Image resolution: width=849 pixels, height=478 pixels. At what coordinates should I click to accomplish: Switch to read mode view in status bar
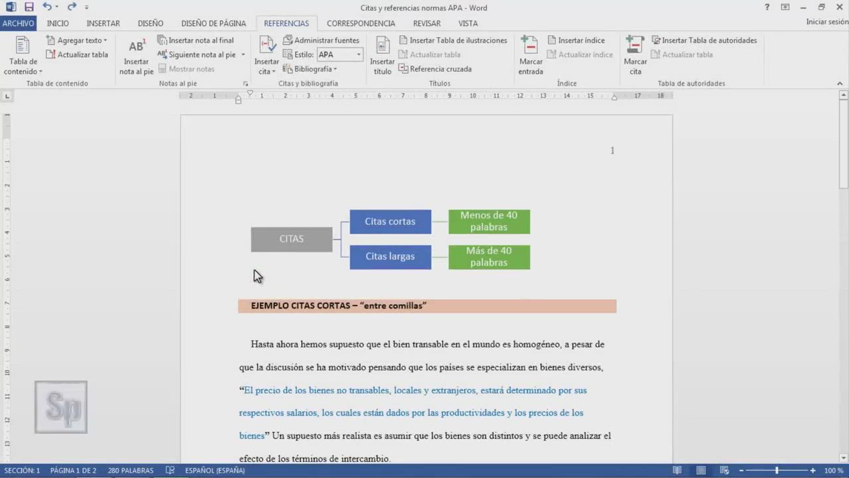pos(677,471)
